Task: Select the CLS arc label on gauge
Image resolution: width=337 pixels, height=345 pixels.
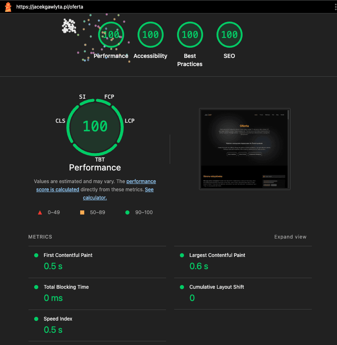Action: click(x=60, y=121)
